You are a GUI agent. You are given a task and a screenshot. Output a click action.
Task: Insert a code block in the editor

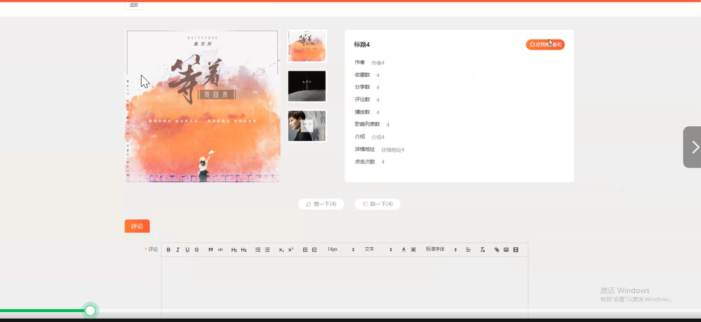(x=220, y=250)
